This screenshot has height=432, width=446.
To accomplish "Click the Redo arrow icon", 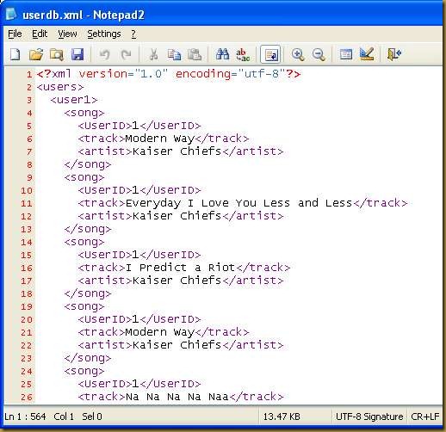I will click(x=126, y=54).
